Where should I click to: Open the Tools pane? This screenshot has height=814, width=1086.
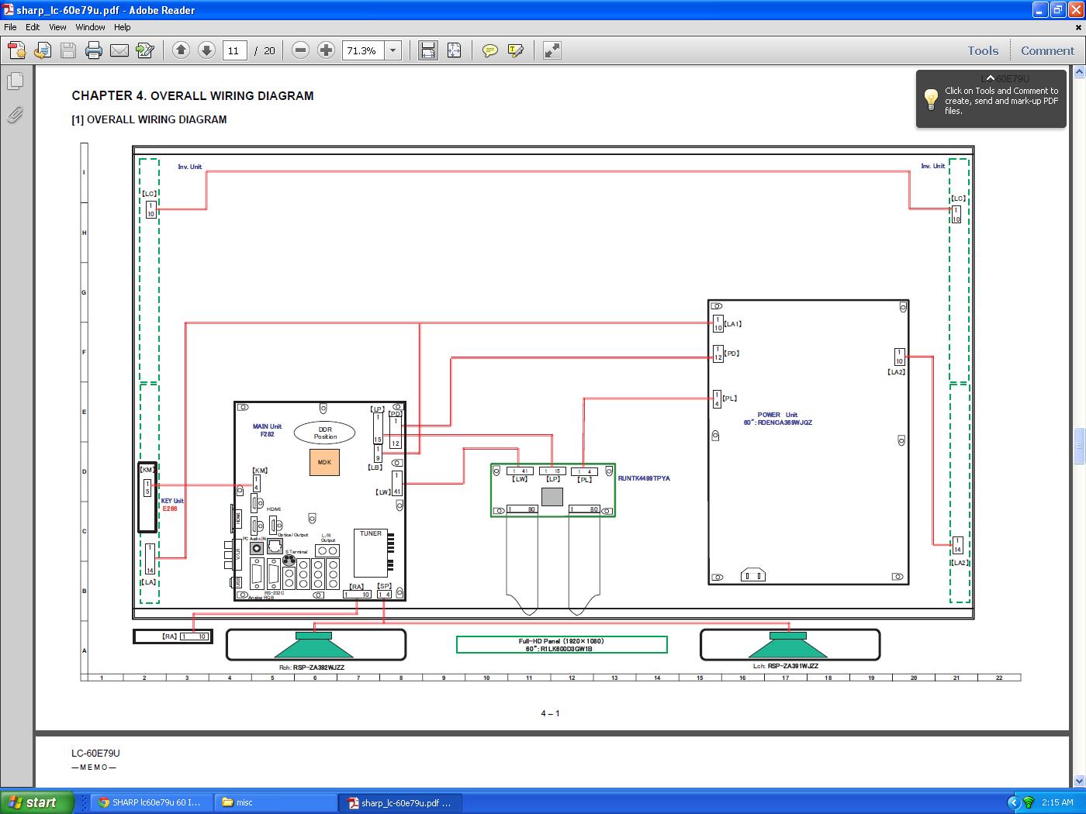pos(982,51)
